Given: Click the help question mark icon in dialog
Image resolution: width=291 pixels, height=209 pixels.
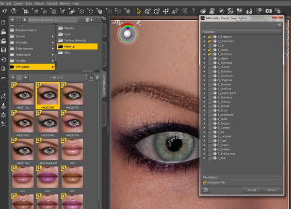Looking at the screenshot, I should pyautogui.click(x=206, y=190).
